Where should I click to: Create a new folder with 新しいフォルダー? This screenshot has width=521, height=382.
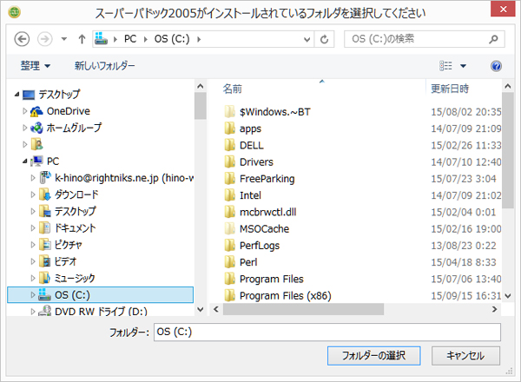pyautogui.click(x=105, y=65)
